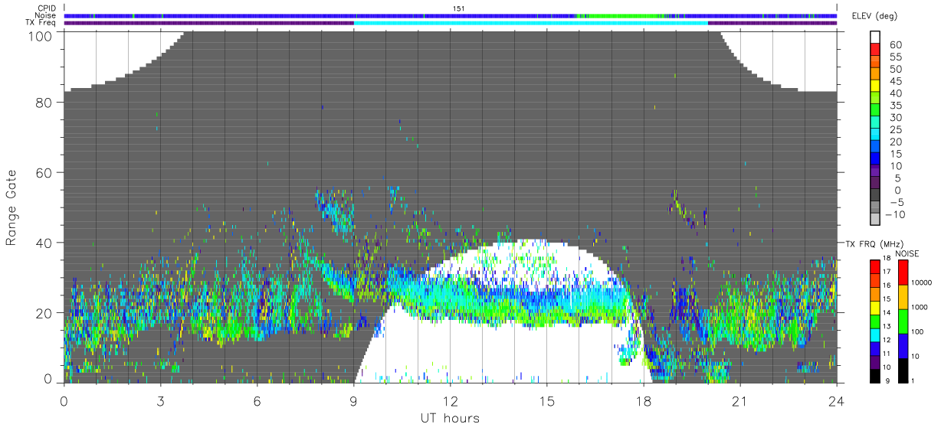
Task: Click the Range Gate tick label 100
Action: [40, 36]
